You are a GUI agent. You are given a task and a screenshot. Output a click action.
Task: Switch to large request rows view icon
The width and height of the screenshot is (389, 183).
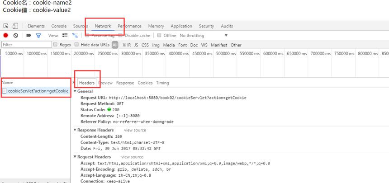[65, 35]
